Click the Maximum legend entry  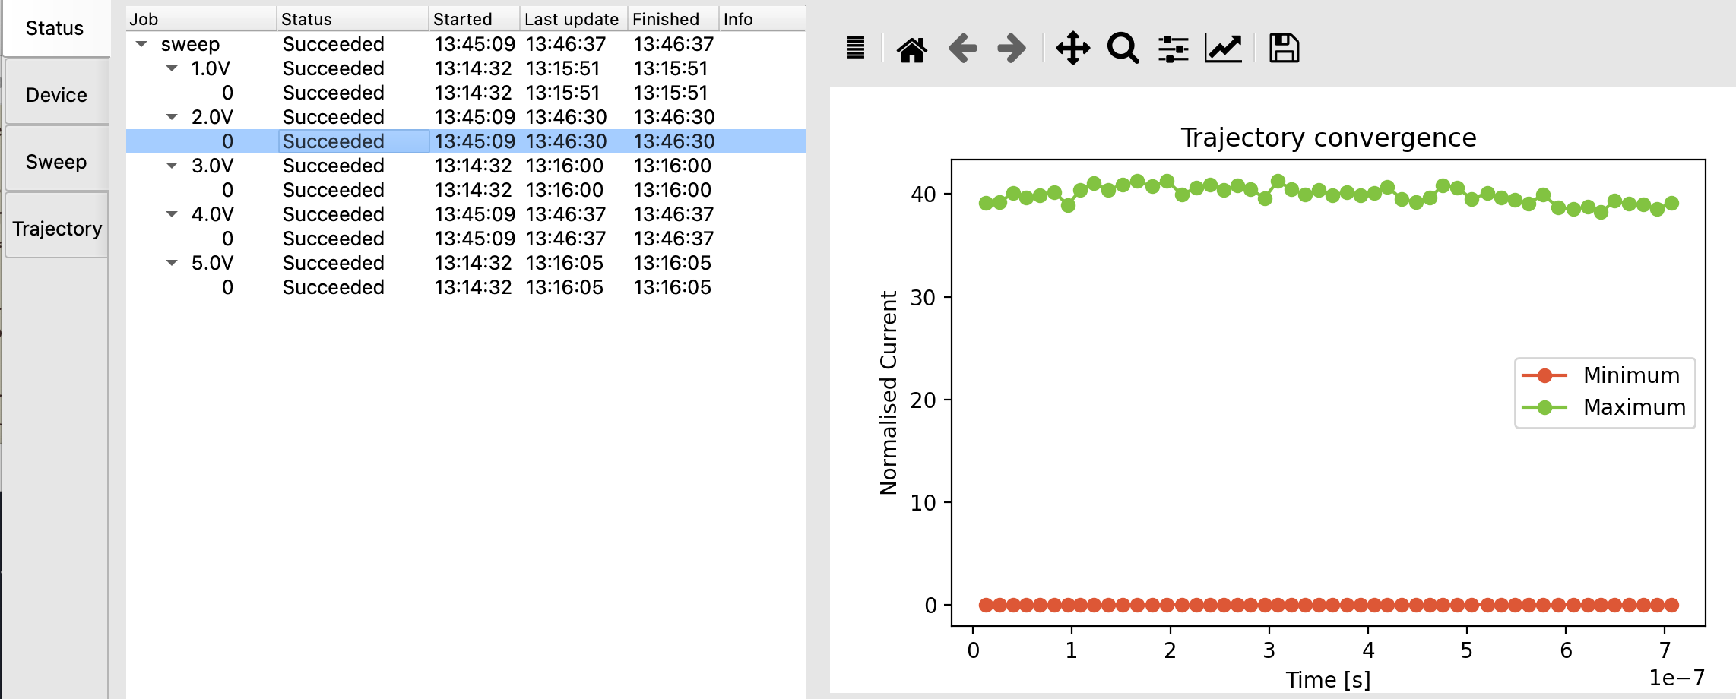coord(1633,407)
